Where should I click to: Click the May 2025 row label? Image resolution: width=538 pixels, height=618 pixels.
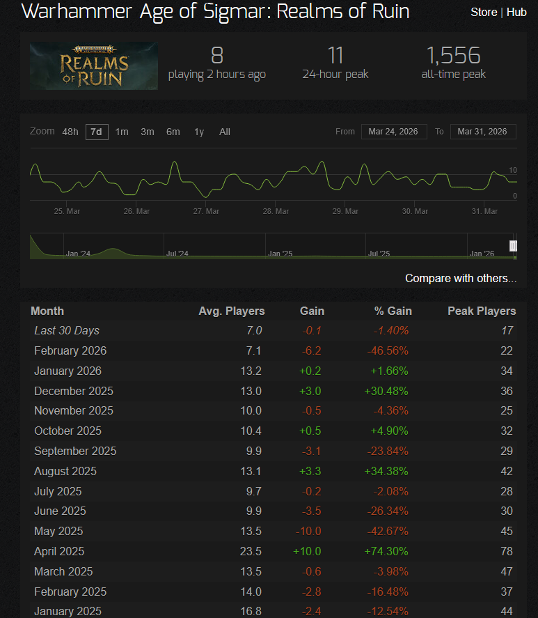coord(58,531)
